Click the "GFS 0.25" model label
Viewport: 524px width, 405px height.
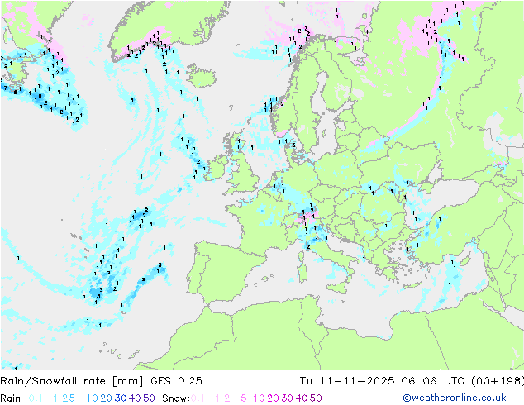[x=176, y=381]
